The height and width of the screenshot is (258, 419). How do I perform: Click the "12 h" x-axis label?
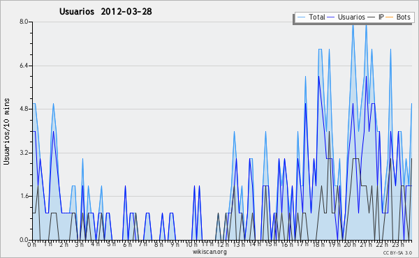(x=223, y=245)
